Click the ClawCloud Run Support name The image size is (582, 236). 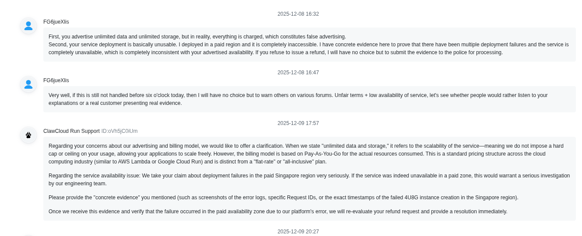coord(71,131)
